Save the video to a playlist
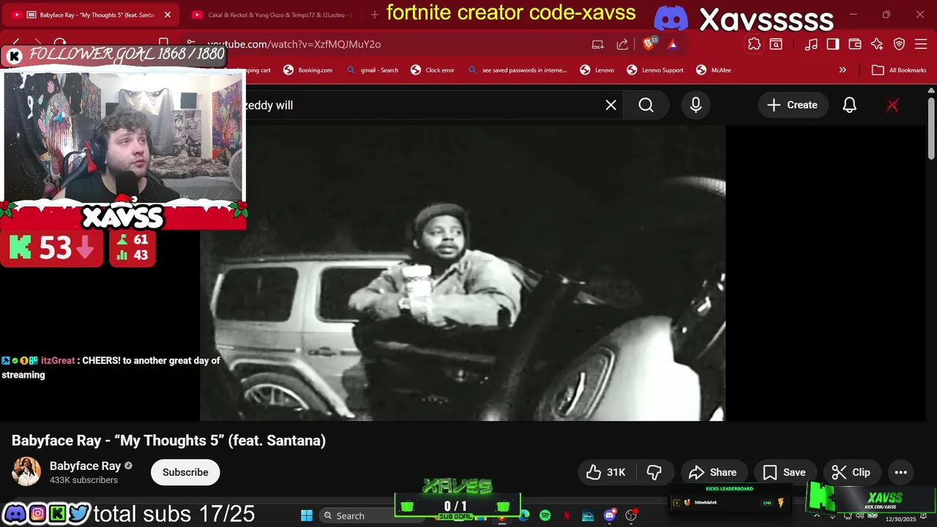This screenshot has height=527, width=937. point(784,472)
